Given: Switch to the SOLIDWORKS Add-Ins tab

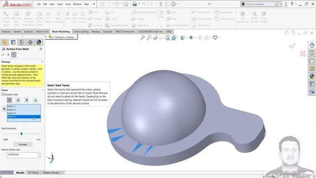Looking at the screenshot, I should click(x=150, y=32).
